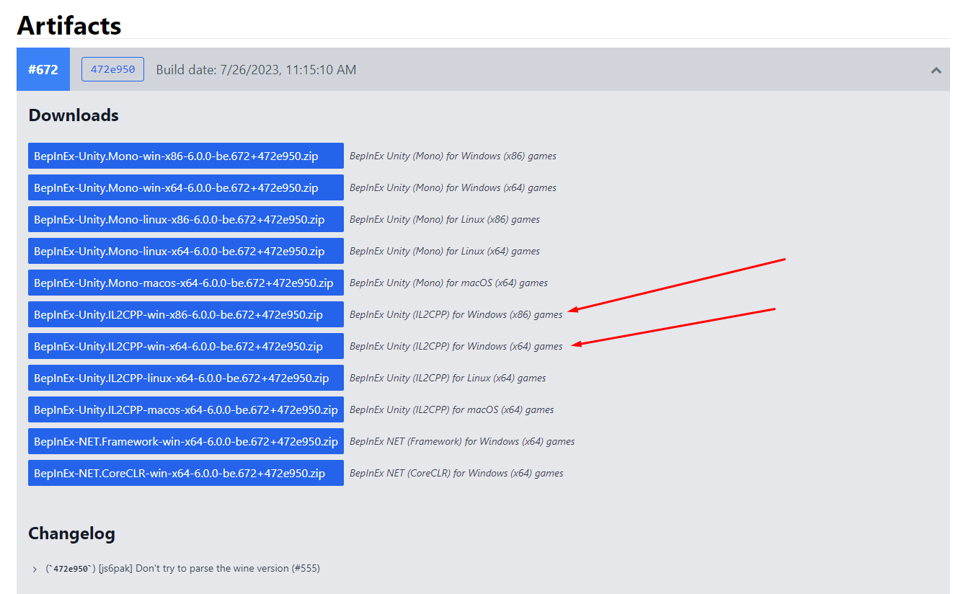The width and height of the screenshot is (953, 594).
Task: Click the build date text 7/26/2023
Action: 256,70
